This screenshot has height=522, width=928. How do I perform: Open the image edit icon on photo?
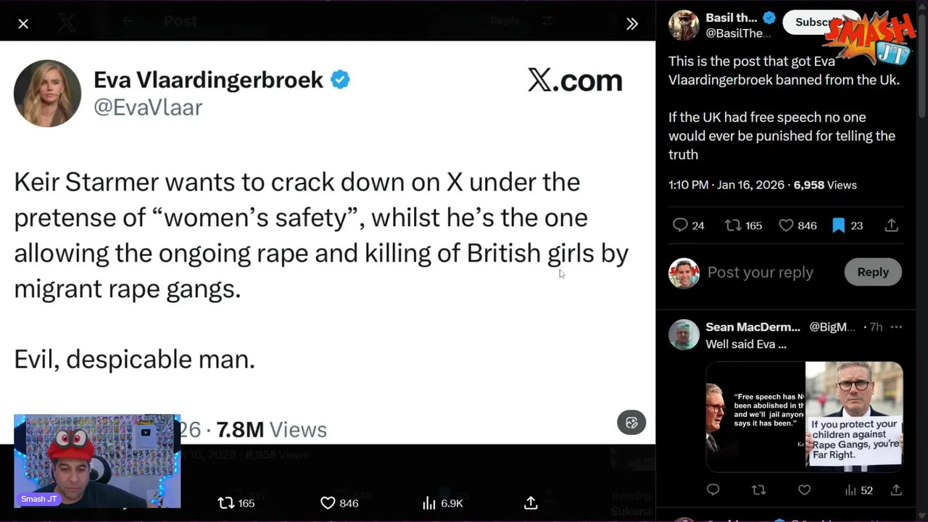[631, 423]
